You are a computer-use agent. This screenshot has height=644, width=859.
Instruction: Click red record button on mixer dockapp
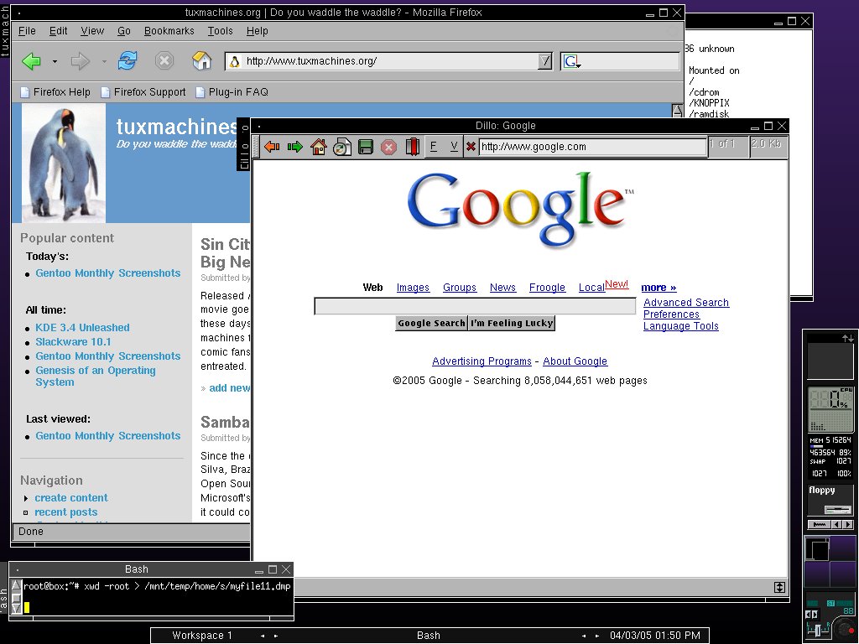[x=851, y=631]
